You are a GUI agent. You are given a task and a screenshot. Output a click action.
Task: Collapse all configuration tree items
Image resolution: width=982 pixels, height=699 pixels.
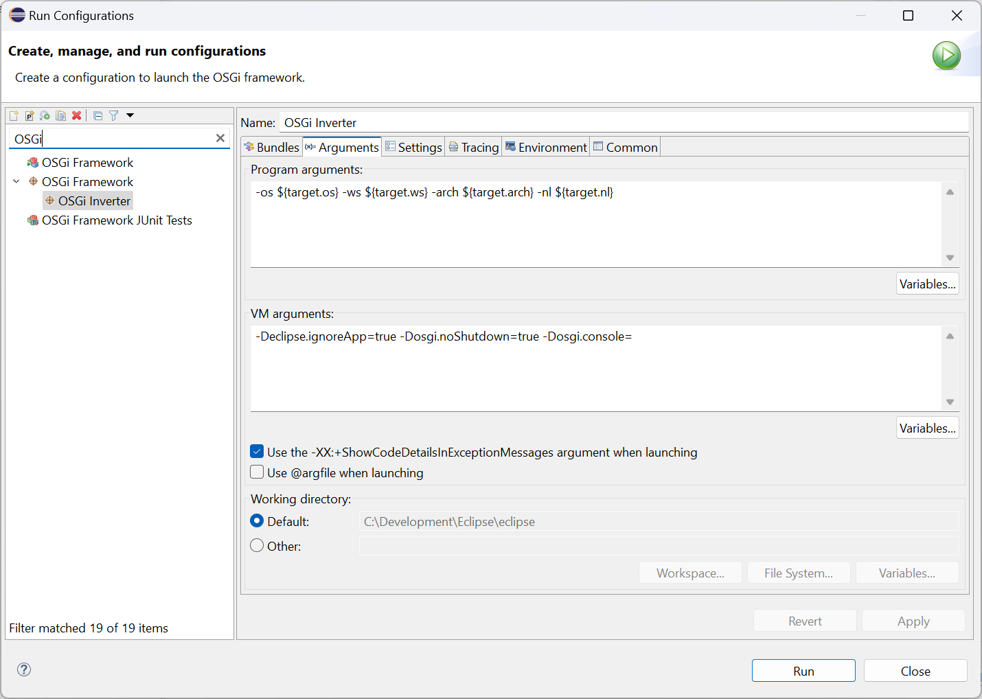(98, 115)
